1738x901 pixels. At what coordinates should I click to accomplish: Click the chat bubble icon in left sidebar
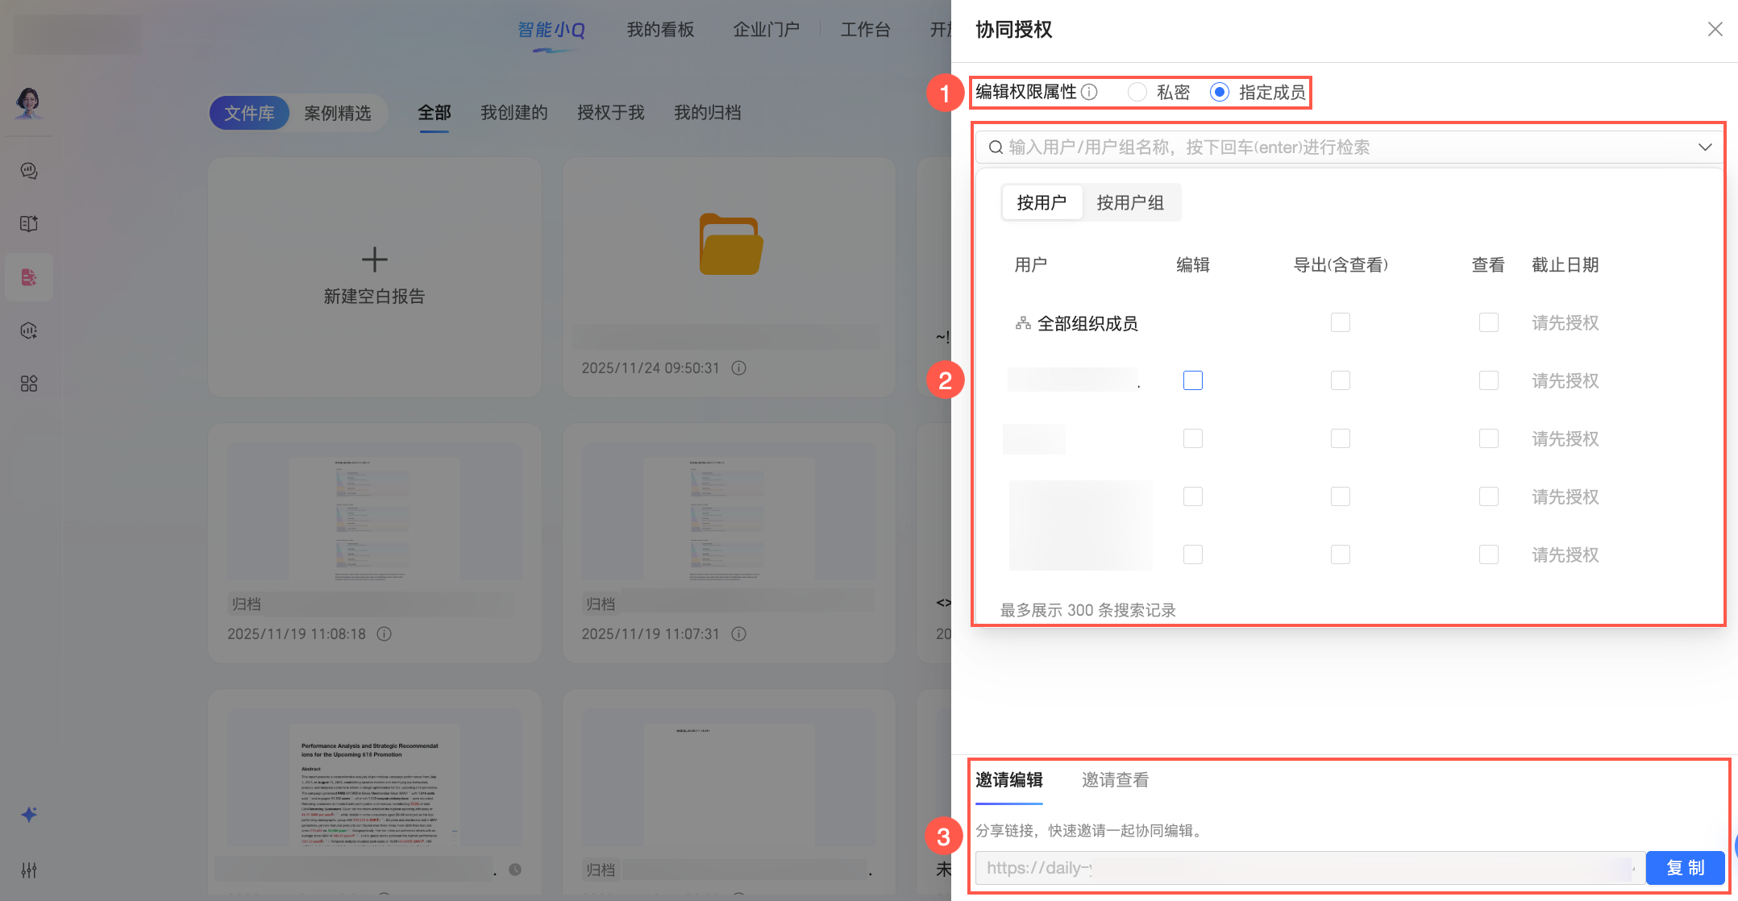[29, 171]
